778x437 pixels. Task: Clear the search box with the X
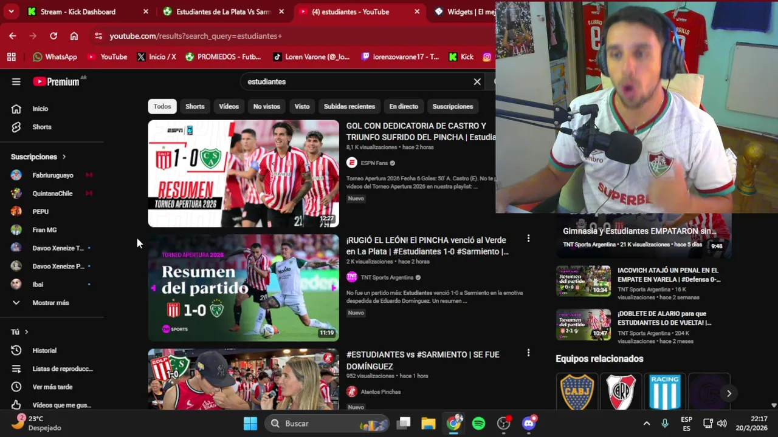pyautogui.click(x=477, y=81)
